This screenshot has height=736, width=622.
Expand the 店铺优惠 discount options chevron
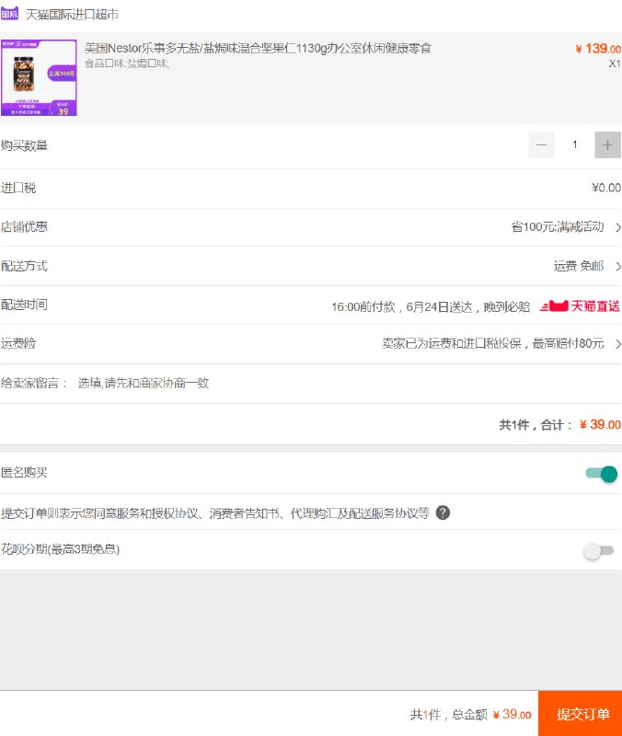pyautogui.click(x=617, y=227)
